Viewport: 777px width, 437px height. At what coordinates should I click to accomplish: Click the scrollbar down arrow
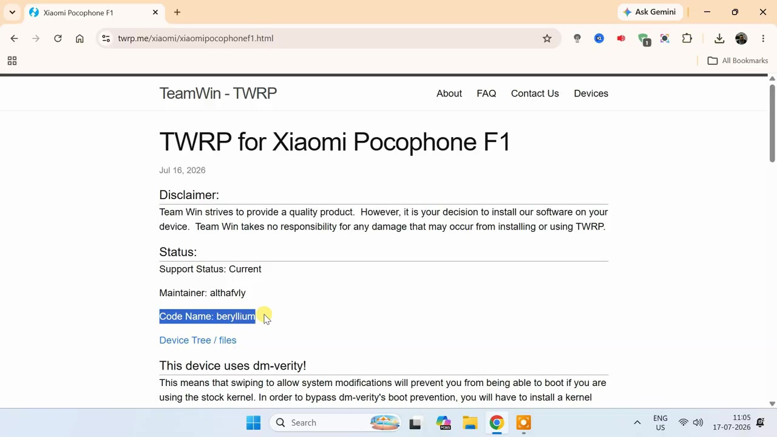tap(772, 404)
